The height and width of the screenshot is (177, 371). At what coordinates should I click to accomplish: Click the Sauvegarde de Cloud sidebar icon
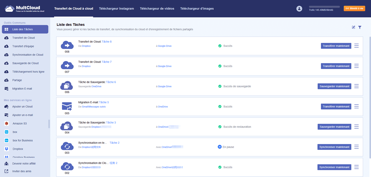click(6, 63)
